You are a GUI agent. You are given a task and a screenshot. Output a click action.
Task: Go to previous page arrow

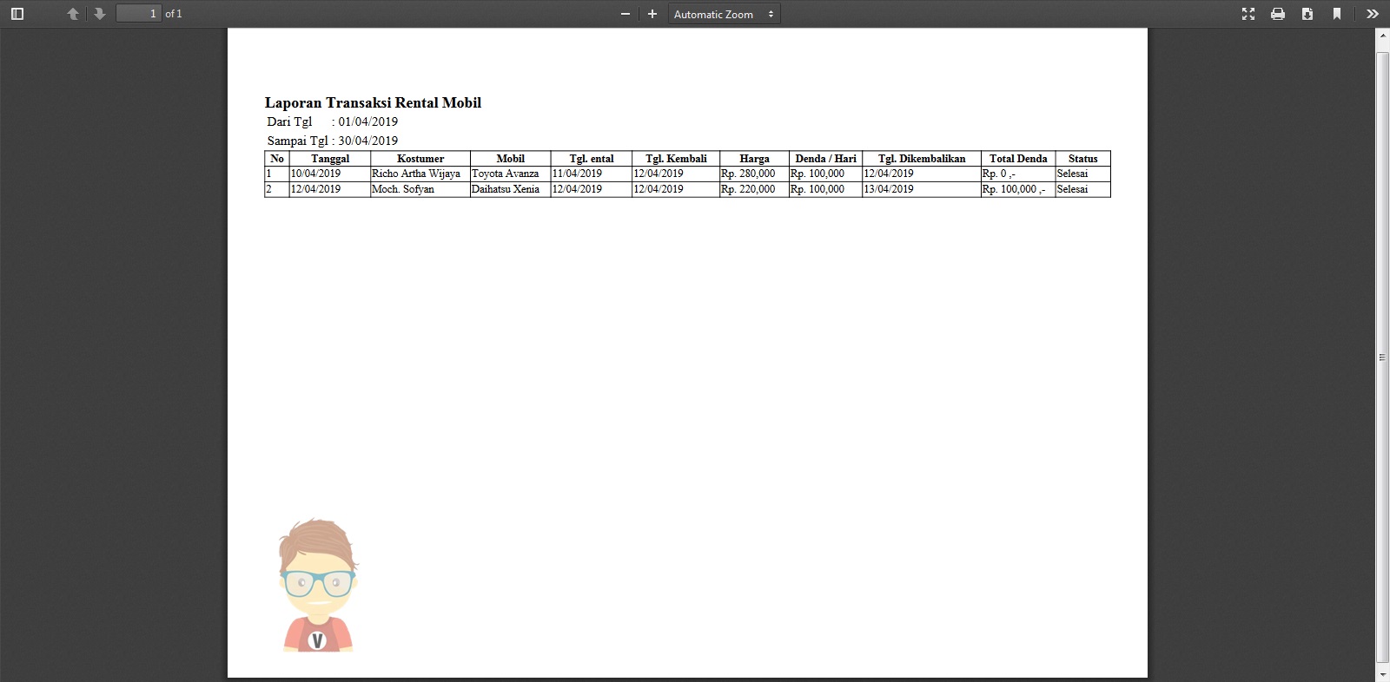pyautogui.click(x=73, y=14)
